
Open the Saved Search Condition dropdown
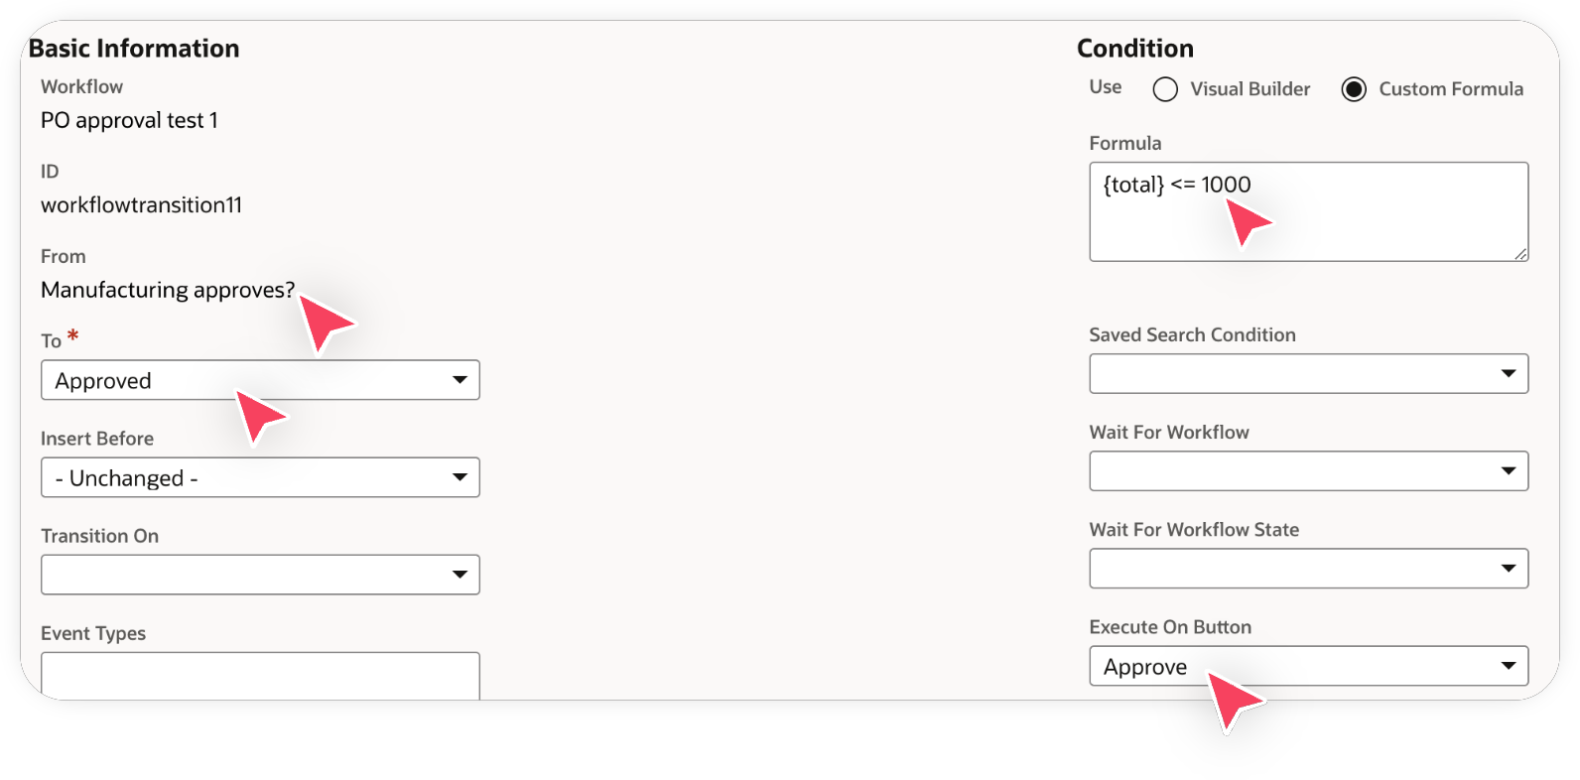pyautogui.click(x=1510, y=374)
